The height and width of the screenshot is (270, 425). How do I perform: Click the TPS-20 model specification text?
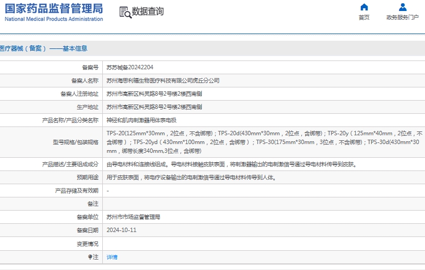pos(264,142)
